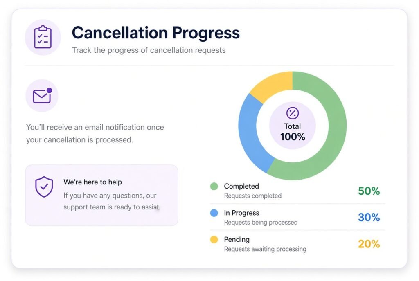This screenshot has height=281, width=419.
Task: Click the Total 100% center label
Action: tap(293, 132)
